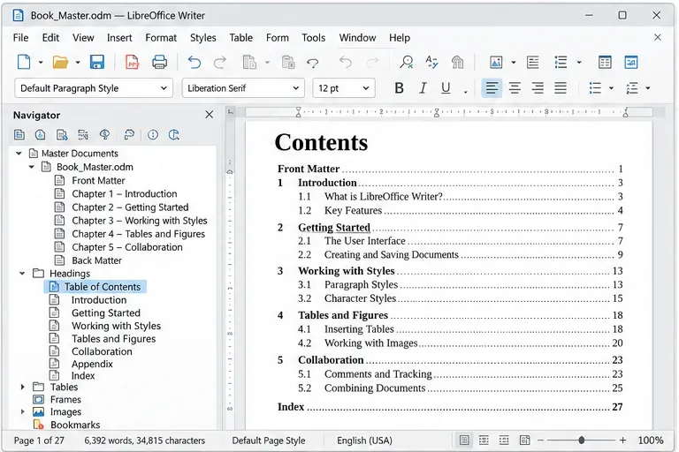This screenshot has width=679, height=452.
Task: Click the word count in status bar
Action: [x=145, y=441]
